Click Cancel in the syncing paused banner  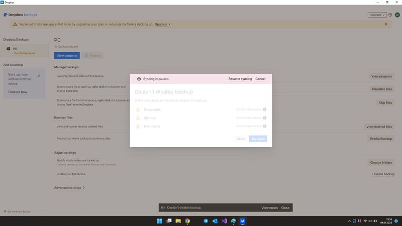coord(260,79)
